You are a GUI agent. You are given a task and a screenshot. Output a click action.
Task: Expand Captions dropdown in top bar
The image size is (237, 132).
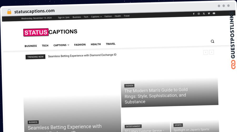(96, 17)
